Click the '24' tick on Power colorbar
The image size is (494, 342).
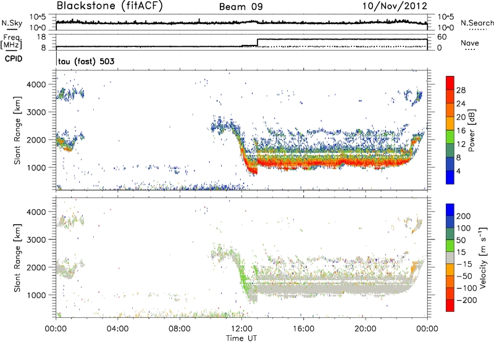tap(461, 104)
